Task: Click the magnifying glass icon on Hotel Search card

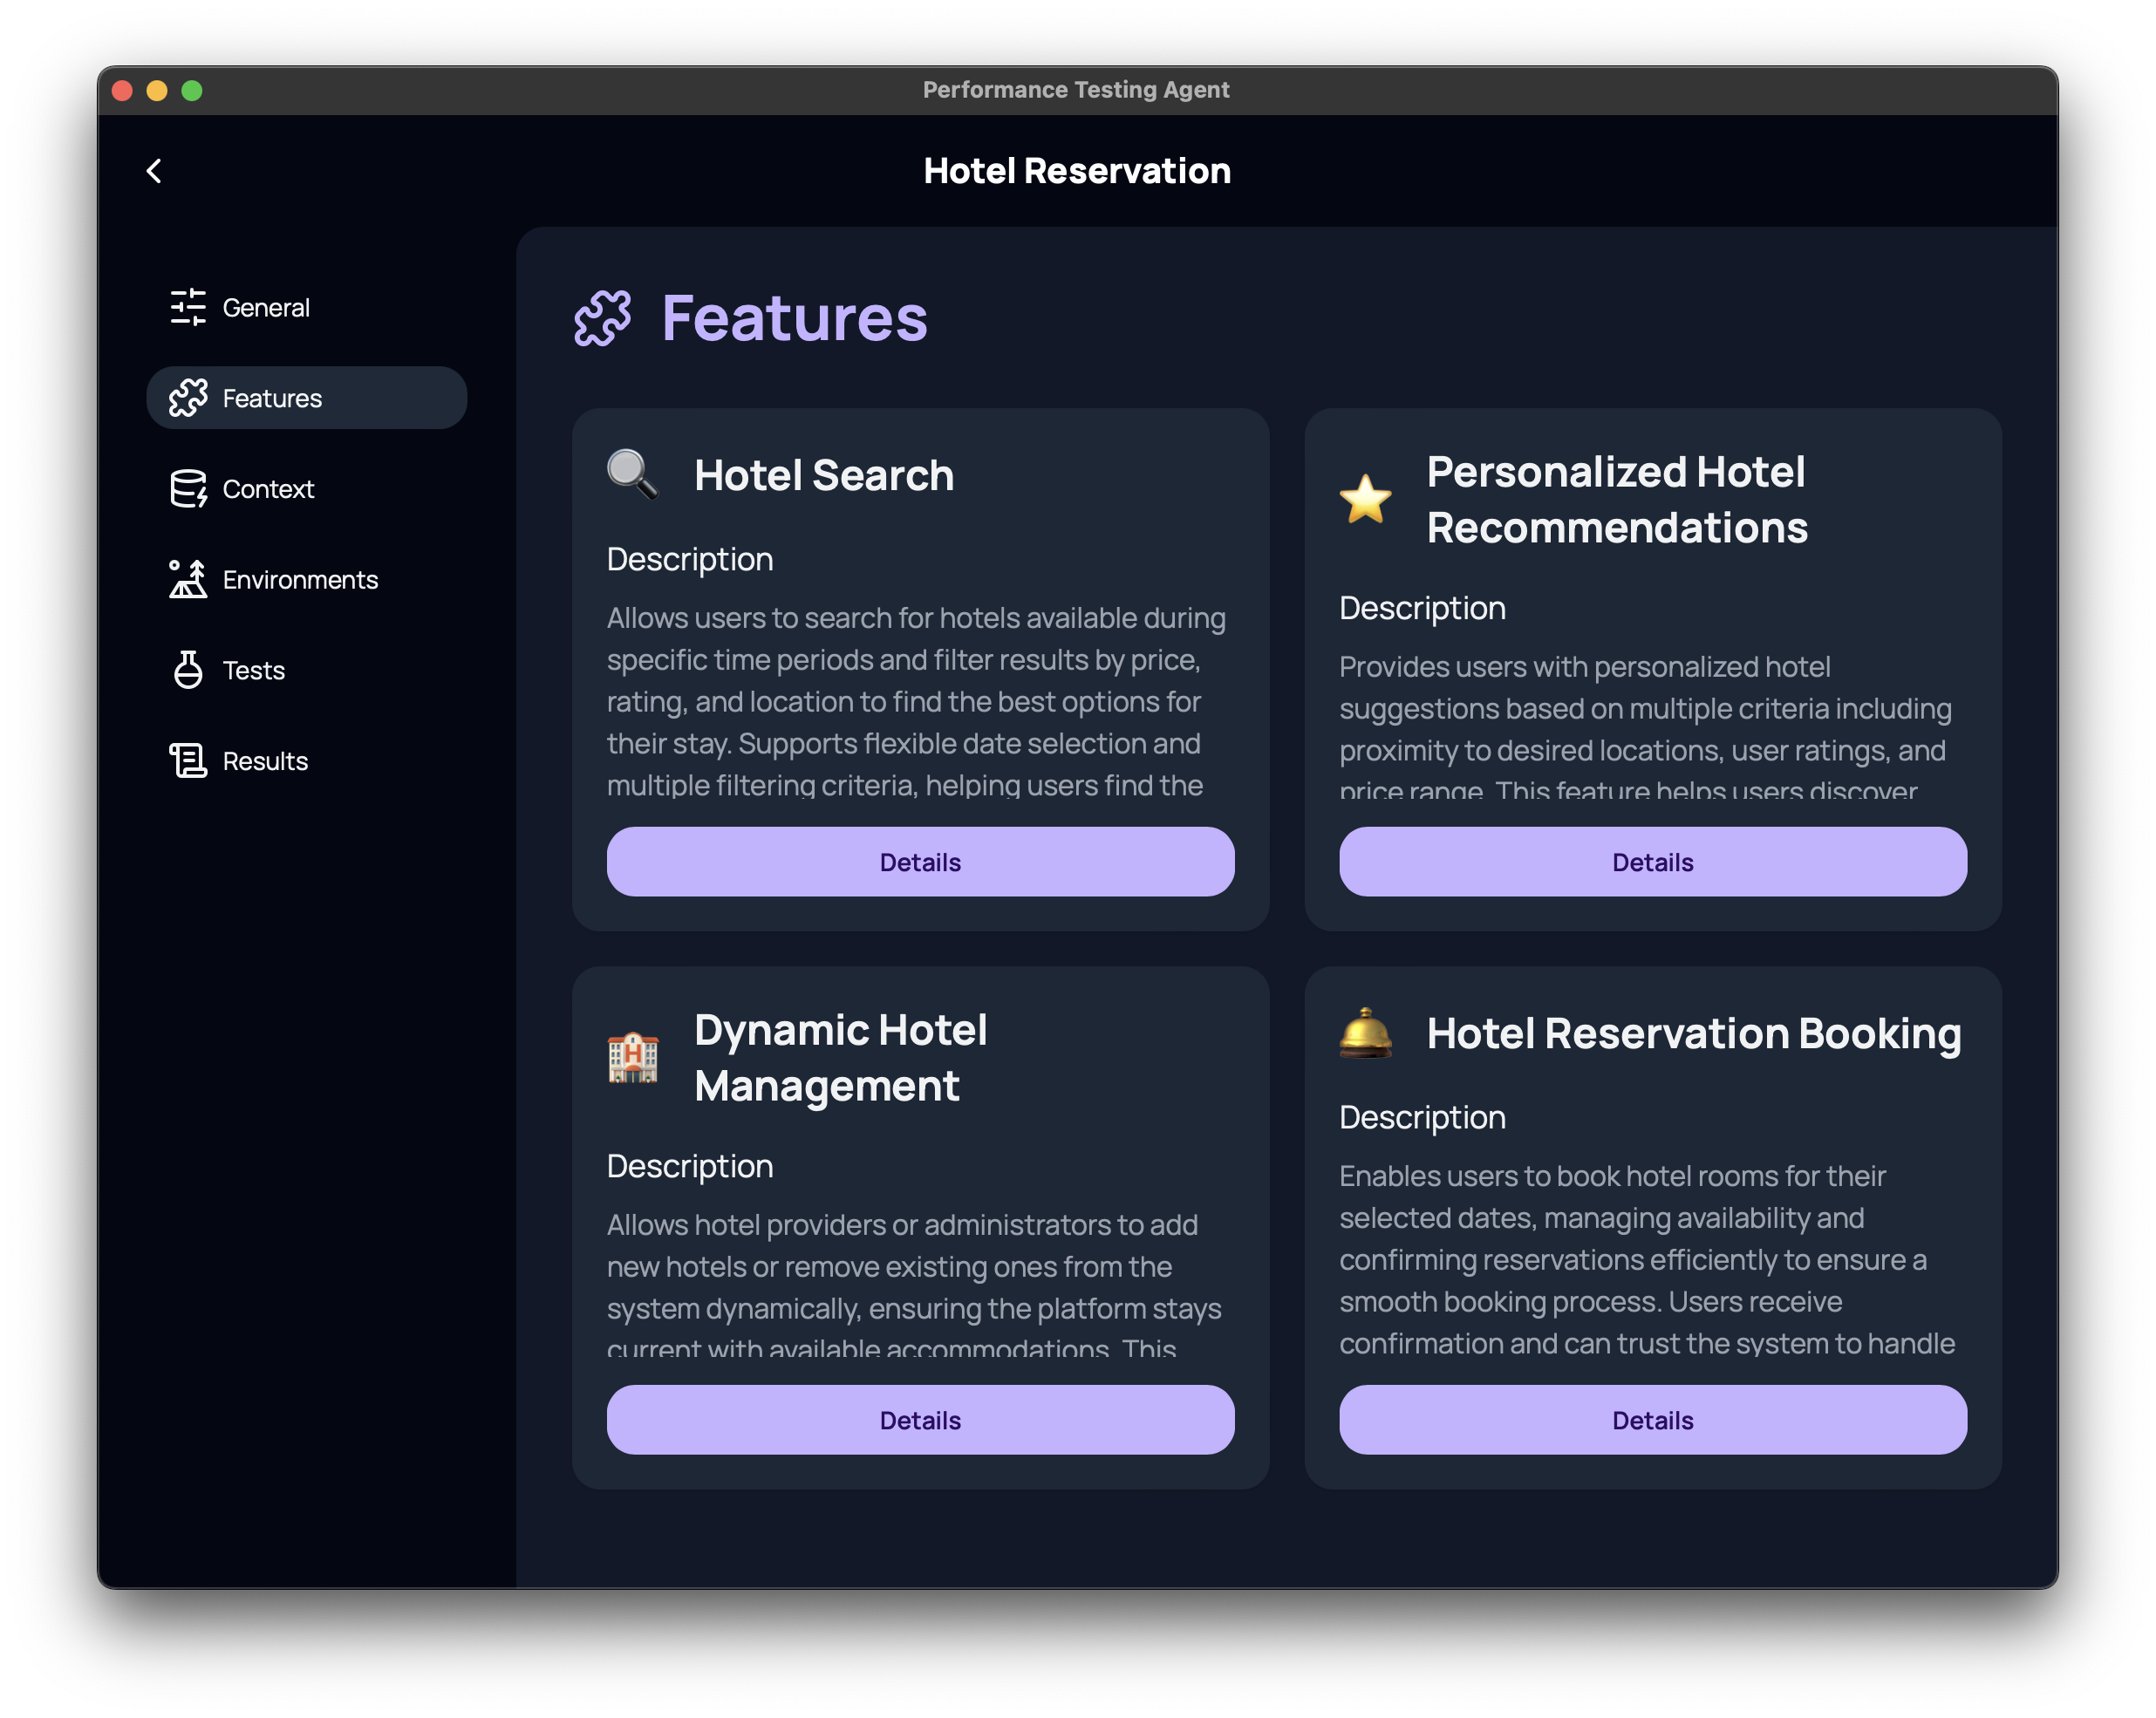Action: coord(631,474)
